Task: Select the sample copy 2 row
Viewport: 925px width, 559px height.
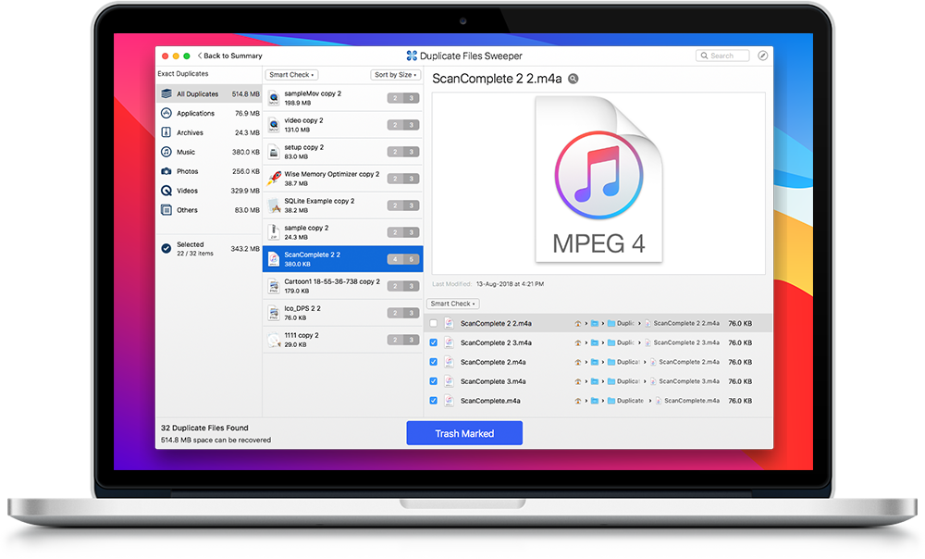Action: pyautogui.click(x=343, y=232)
